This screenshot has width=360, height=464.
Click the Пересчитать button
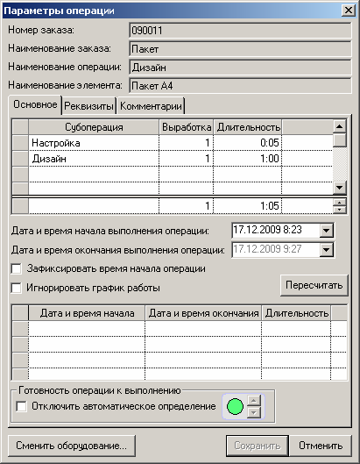coord(314,285)
